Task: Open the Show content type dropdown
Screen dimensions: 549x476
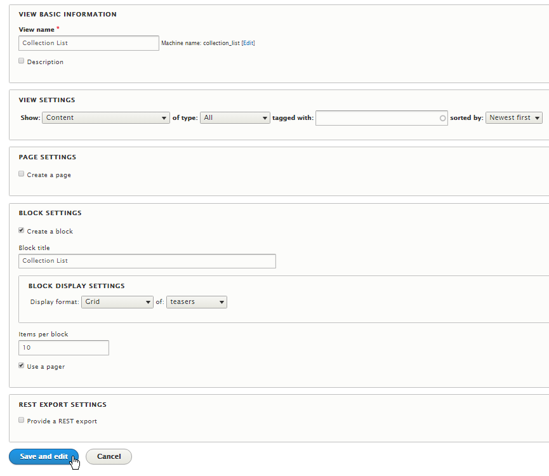Action: [105, 117]
